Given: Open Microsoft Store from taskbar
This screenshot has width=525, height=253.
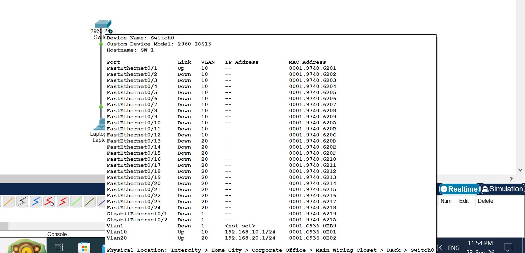Looking at the screenshot, I should 84,248.
